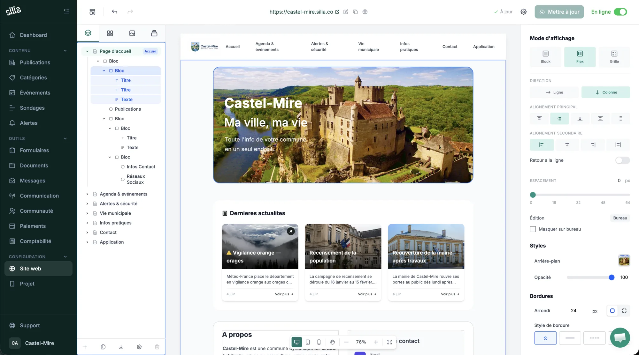
Task: Open the Castel-Mire account menu
Action: coord(38,343)
